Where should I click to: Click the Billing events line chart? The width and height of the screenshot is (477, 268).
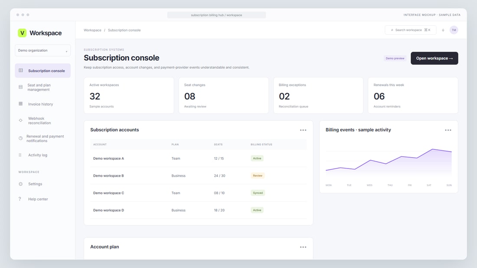click(x=389, y=162)
